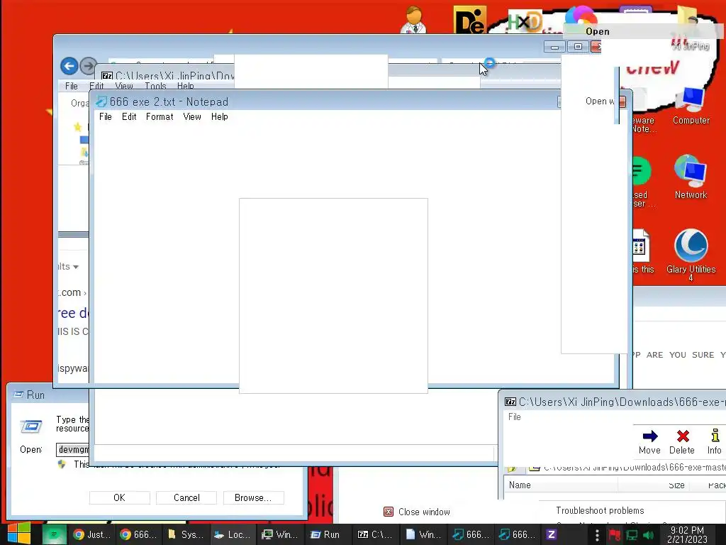This screenshot has height=545, width=726.
Task: Open the 'Win...' document taskbar item
Action: pyautogui.click(x=423, y=534)
